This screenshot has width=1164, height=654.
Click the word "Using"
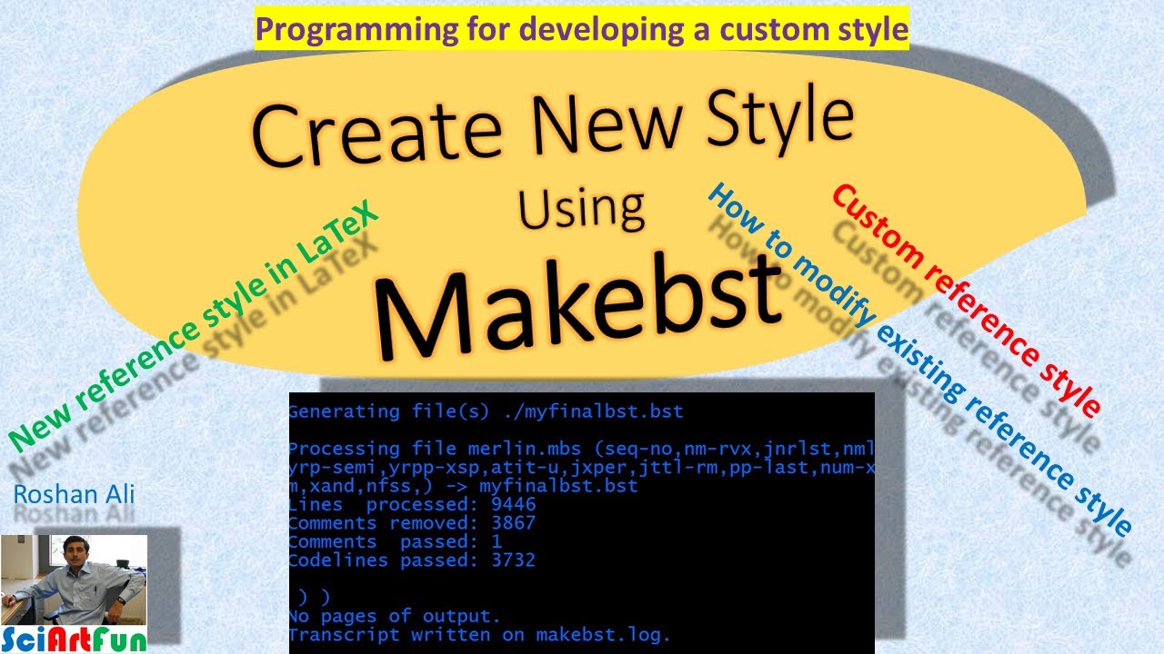[x=582, y=208]
